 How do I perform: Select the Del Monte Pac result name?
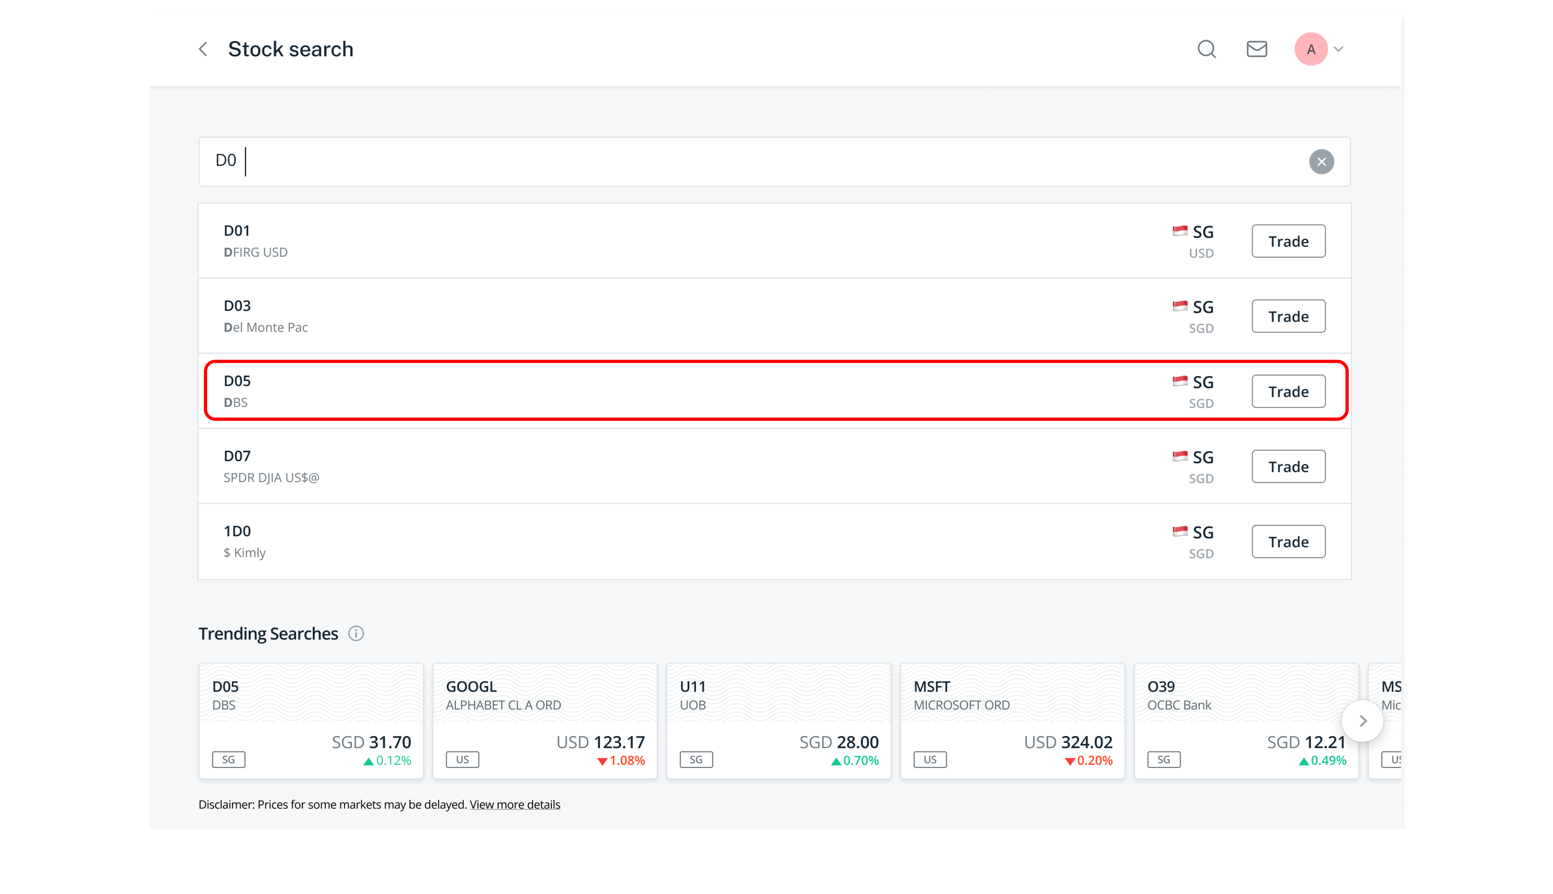(265, 327)
